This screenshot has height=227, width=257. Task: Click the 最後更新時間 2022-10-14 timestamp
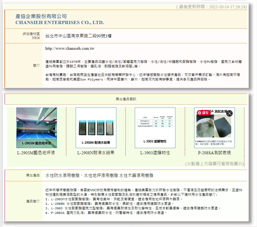coord(212,7)
